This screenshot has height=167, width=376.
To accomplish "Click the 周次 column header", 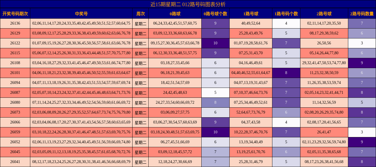I will pos(140,14).
